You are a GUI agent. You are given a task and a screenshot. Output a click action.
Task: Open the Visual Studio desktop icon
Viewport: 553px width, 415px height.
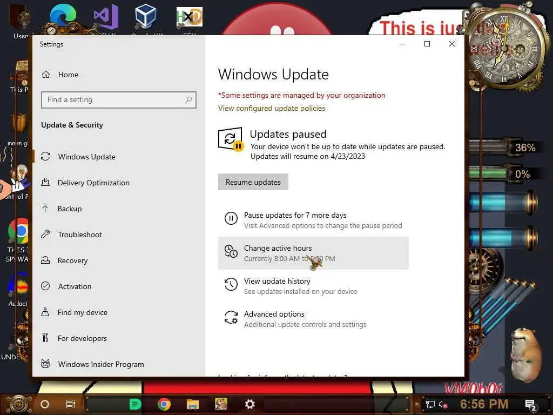point(106,18)
